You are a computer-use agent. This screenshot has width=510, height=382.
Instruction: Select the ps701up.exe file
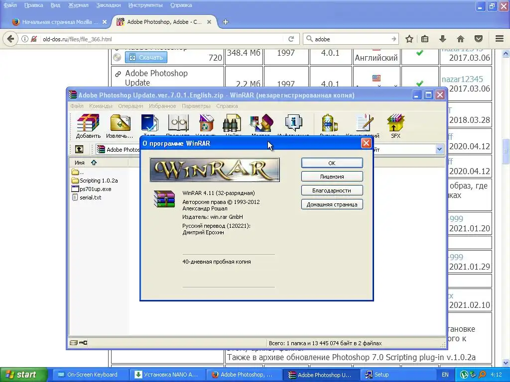click(x=92, y=189)
